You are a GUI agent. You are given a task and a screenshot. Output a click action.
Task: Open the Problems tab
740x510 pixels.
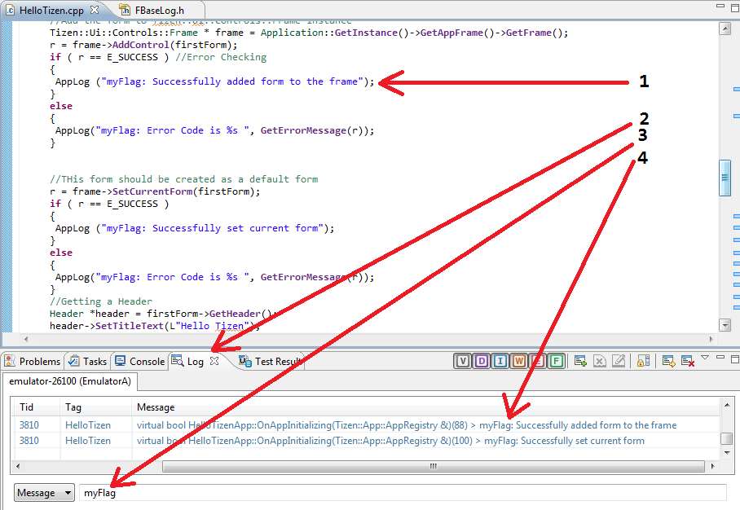coord(33,362)
